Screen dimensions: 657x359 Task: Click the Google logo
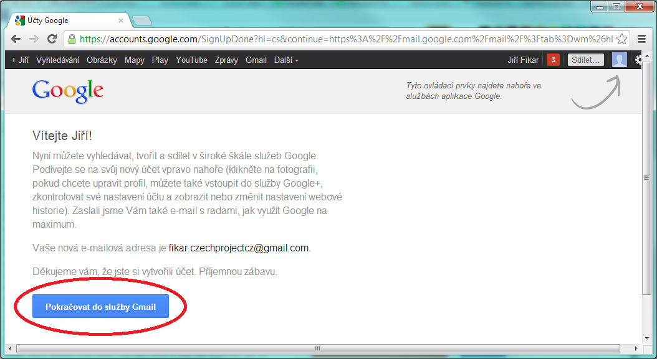(x=68, y=91)
